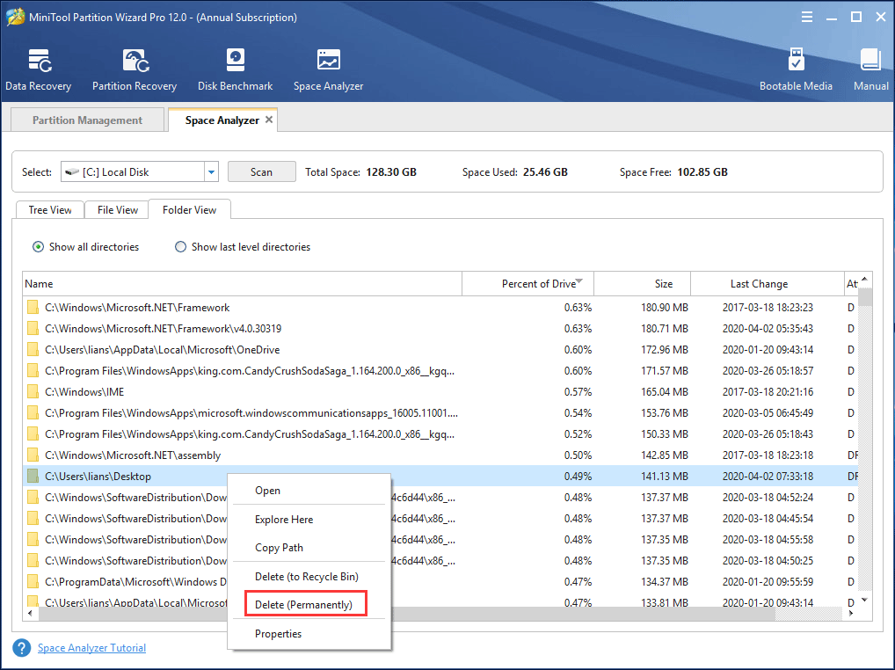This screenshot has width=895, height=670.
Task: Choose Open from the context menu
Action: point(309,491)
